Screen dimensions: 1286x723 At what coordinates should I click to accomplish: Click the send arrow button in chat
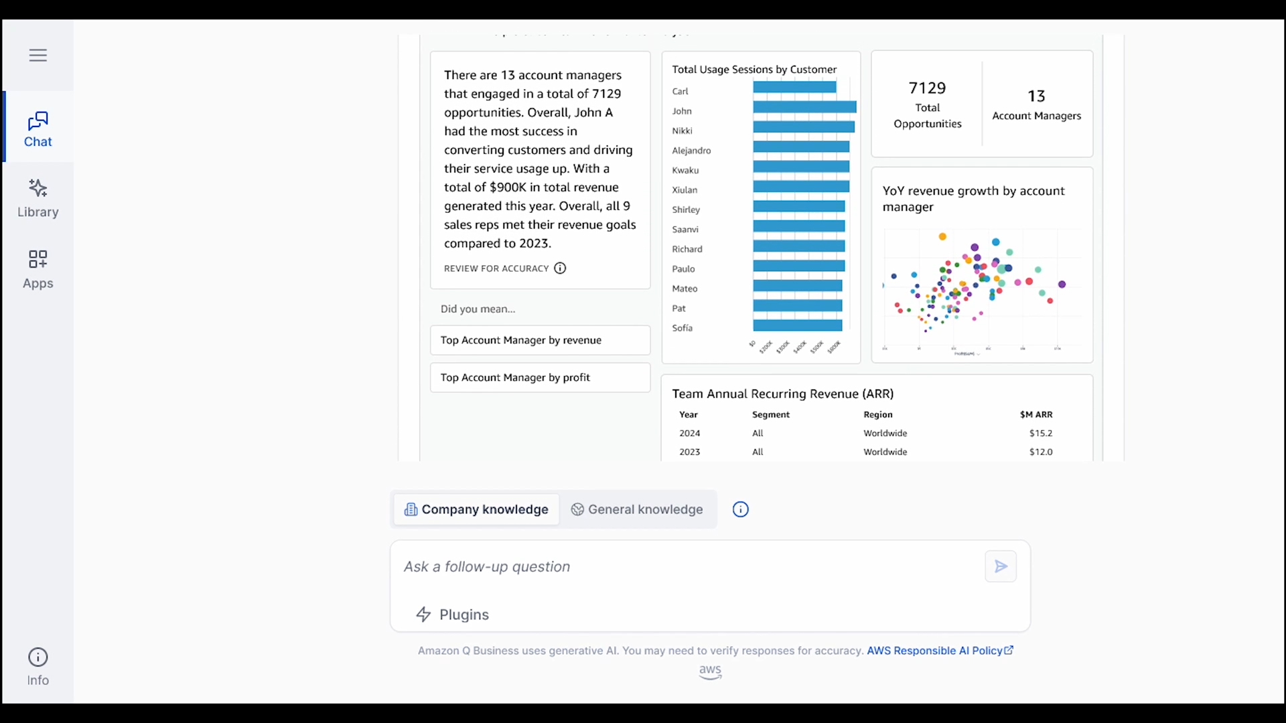click(x=1001, y=566)
